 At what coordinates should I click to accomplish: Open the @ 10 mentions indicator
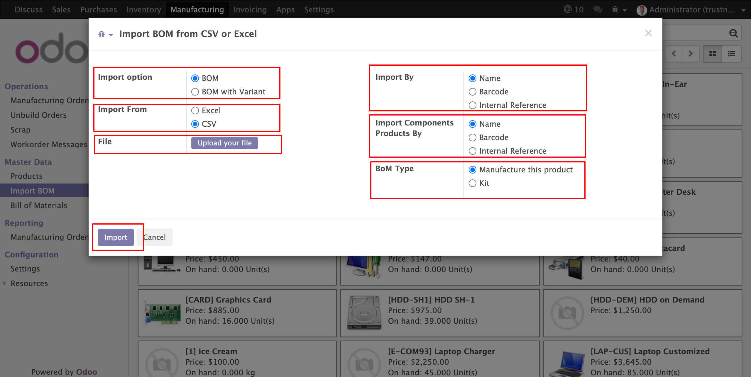tap(574, 10)
